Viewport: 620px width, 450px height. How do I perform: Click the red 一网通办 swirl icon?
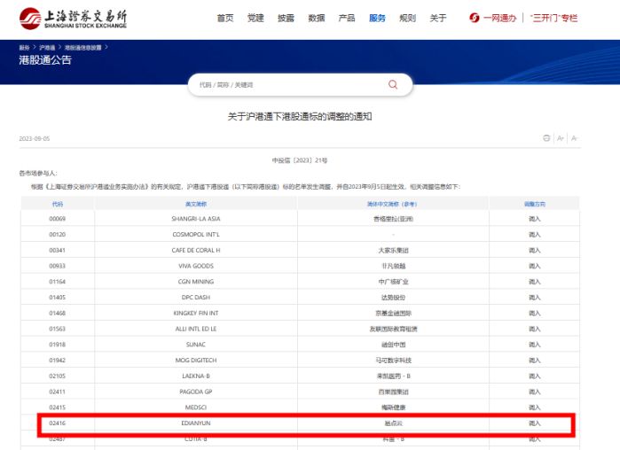point(475,18)
